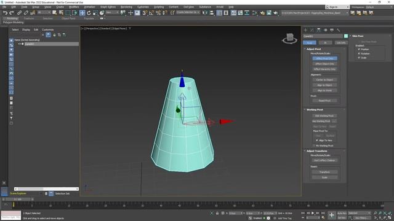Toggle the Skin Pose Scale checkbox

tap(359, 58)
